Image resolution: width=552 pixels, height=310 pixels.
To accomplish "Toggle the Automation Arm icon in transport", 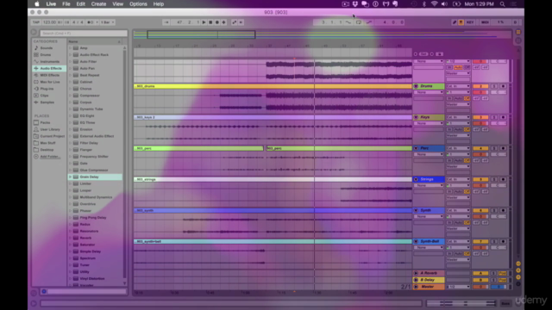I will point(234,22).
